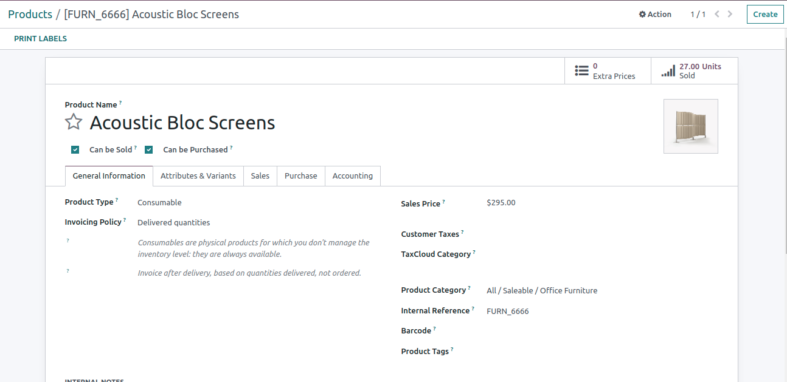Go to next record arrow
Image resolution: width=787 pixels, height=382 pixels.
730,14
